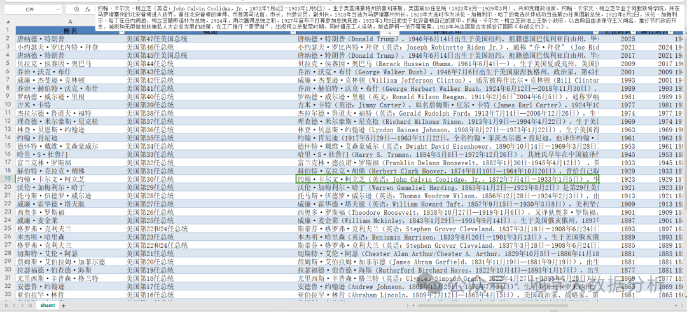Select the start year cell 1923
The image size is (687, 312).
pos(619,179)
